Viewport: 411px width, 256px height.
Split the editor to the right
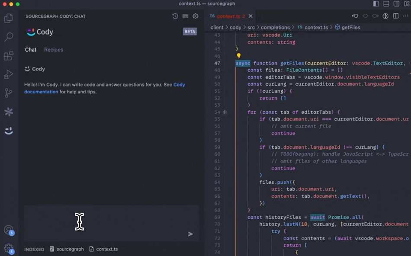[x=396, y=16]
